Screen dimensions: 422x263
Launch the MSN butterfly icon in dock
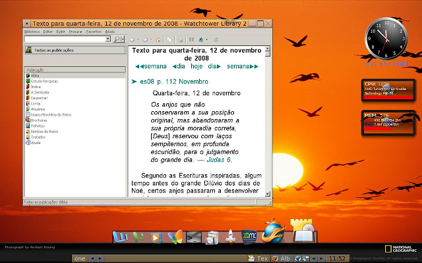[175, 237]
